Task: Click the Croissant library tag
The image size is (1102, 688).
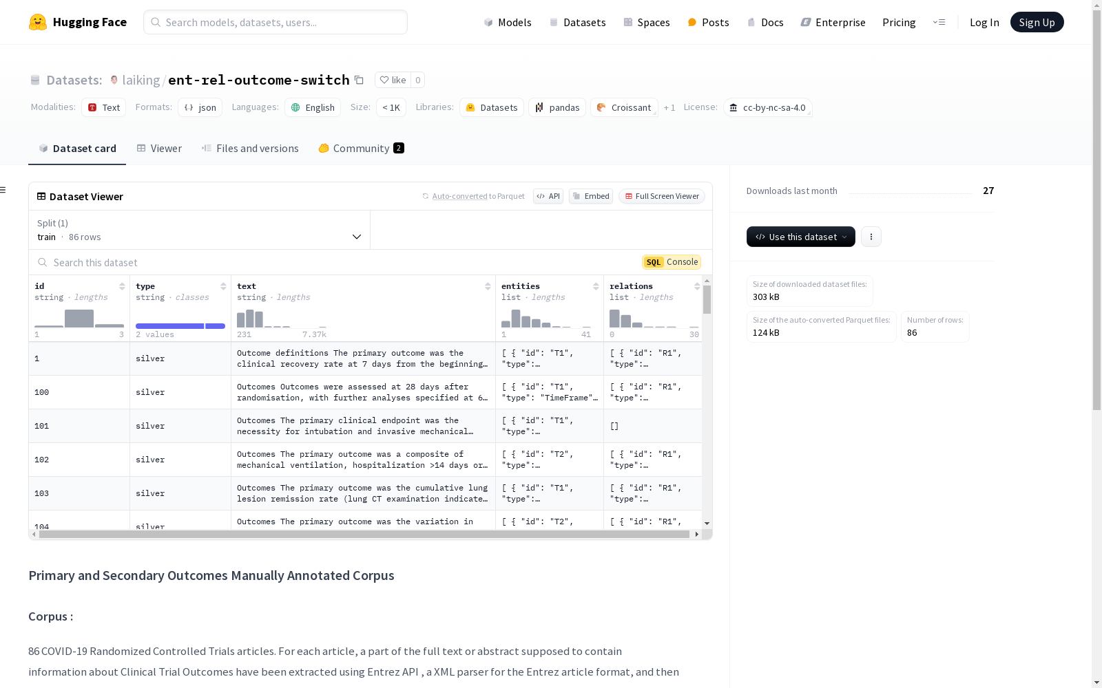Action: (624, 107)
